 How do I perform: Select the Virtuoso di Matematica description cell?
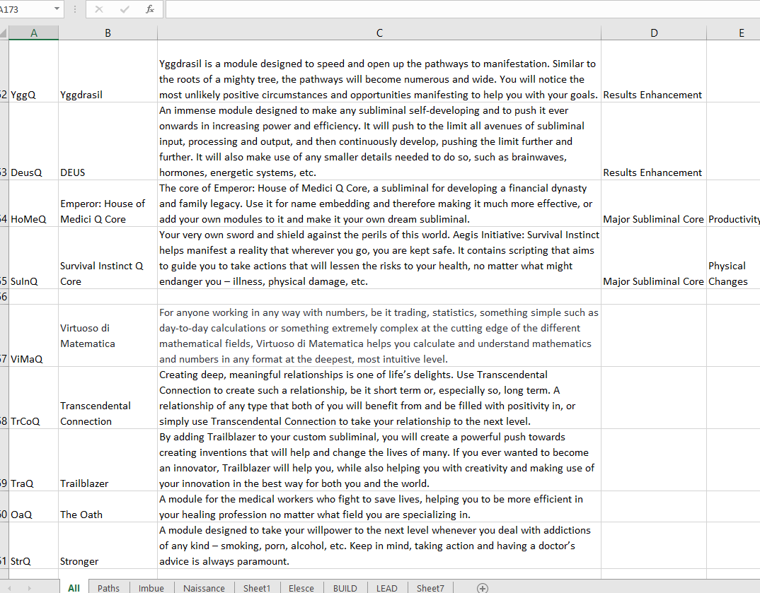click(x=379, y=336)
